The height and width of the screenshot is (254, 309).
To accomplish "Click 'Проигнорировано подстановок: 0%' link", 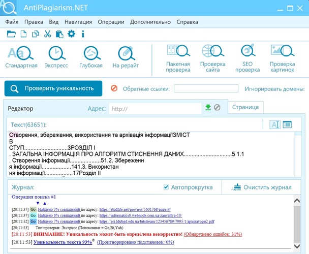I will [x=135, y=242].
